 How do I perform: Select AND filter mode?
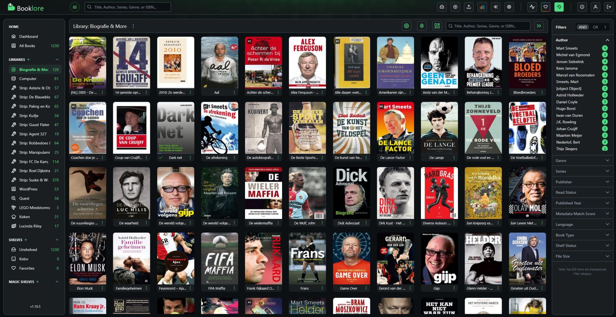pos(582,27)
